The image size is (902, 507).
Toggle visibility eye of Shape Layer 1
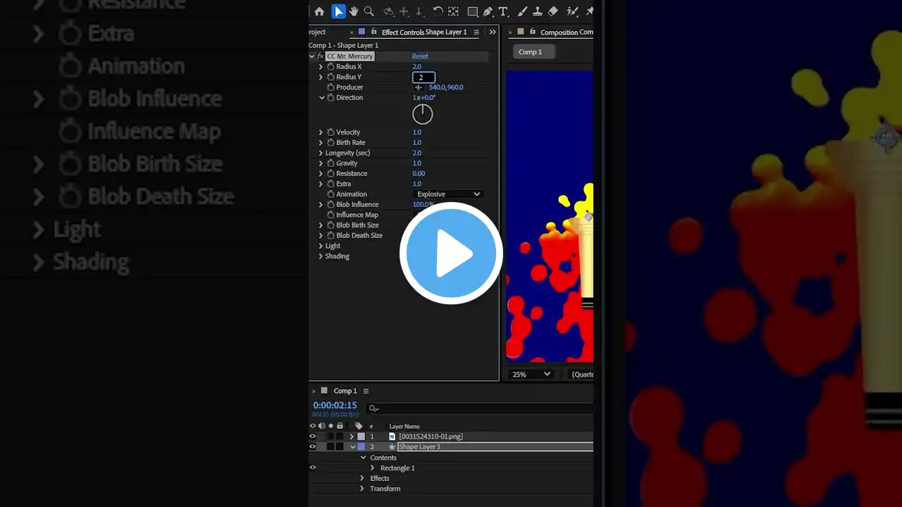pos(313,447)
